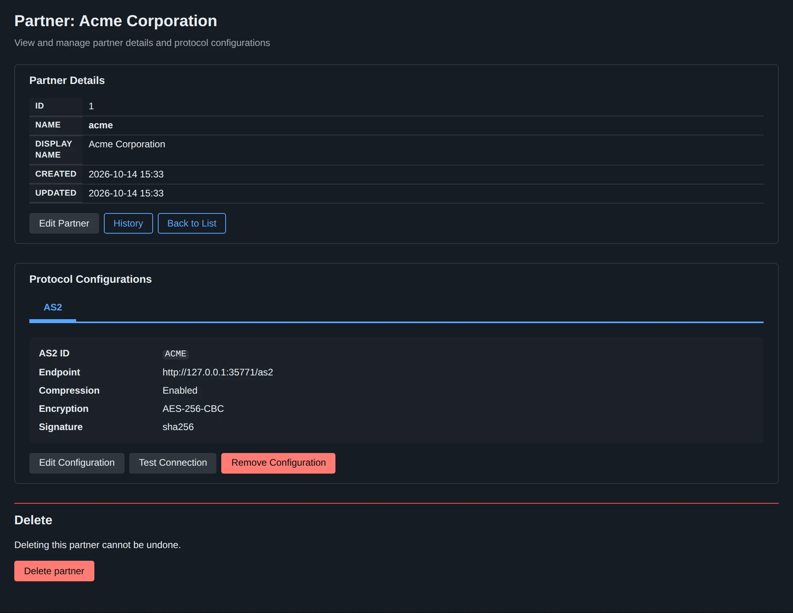The height and width of the screenshot is (613, 793).
Task: Click the ID value 1
Action: tap(91, 106)
